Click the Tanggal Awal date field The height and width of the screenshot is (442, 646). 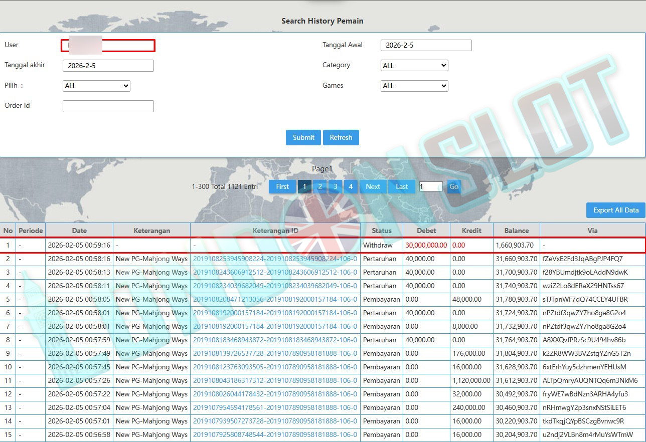tap(426, 45)
